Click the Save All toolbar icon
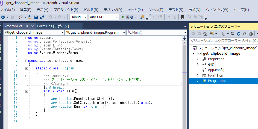 [x=42, y=17]
